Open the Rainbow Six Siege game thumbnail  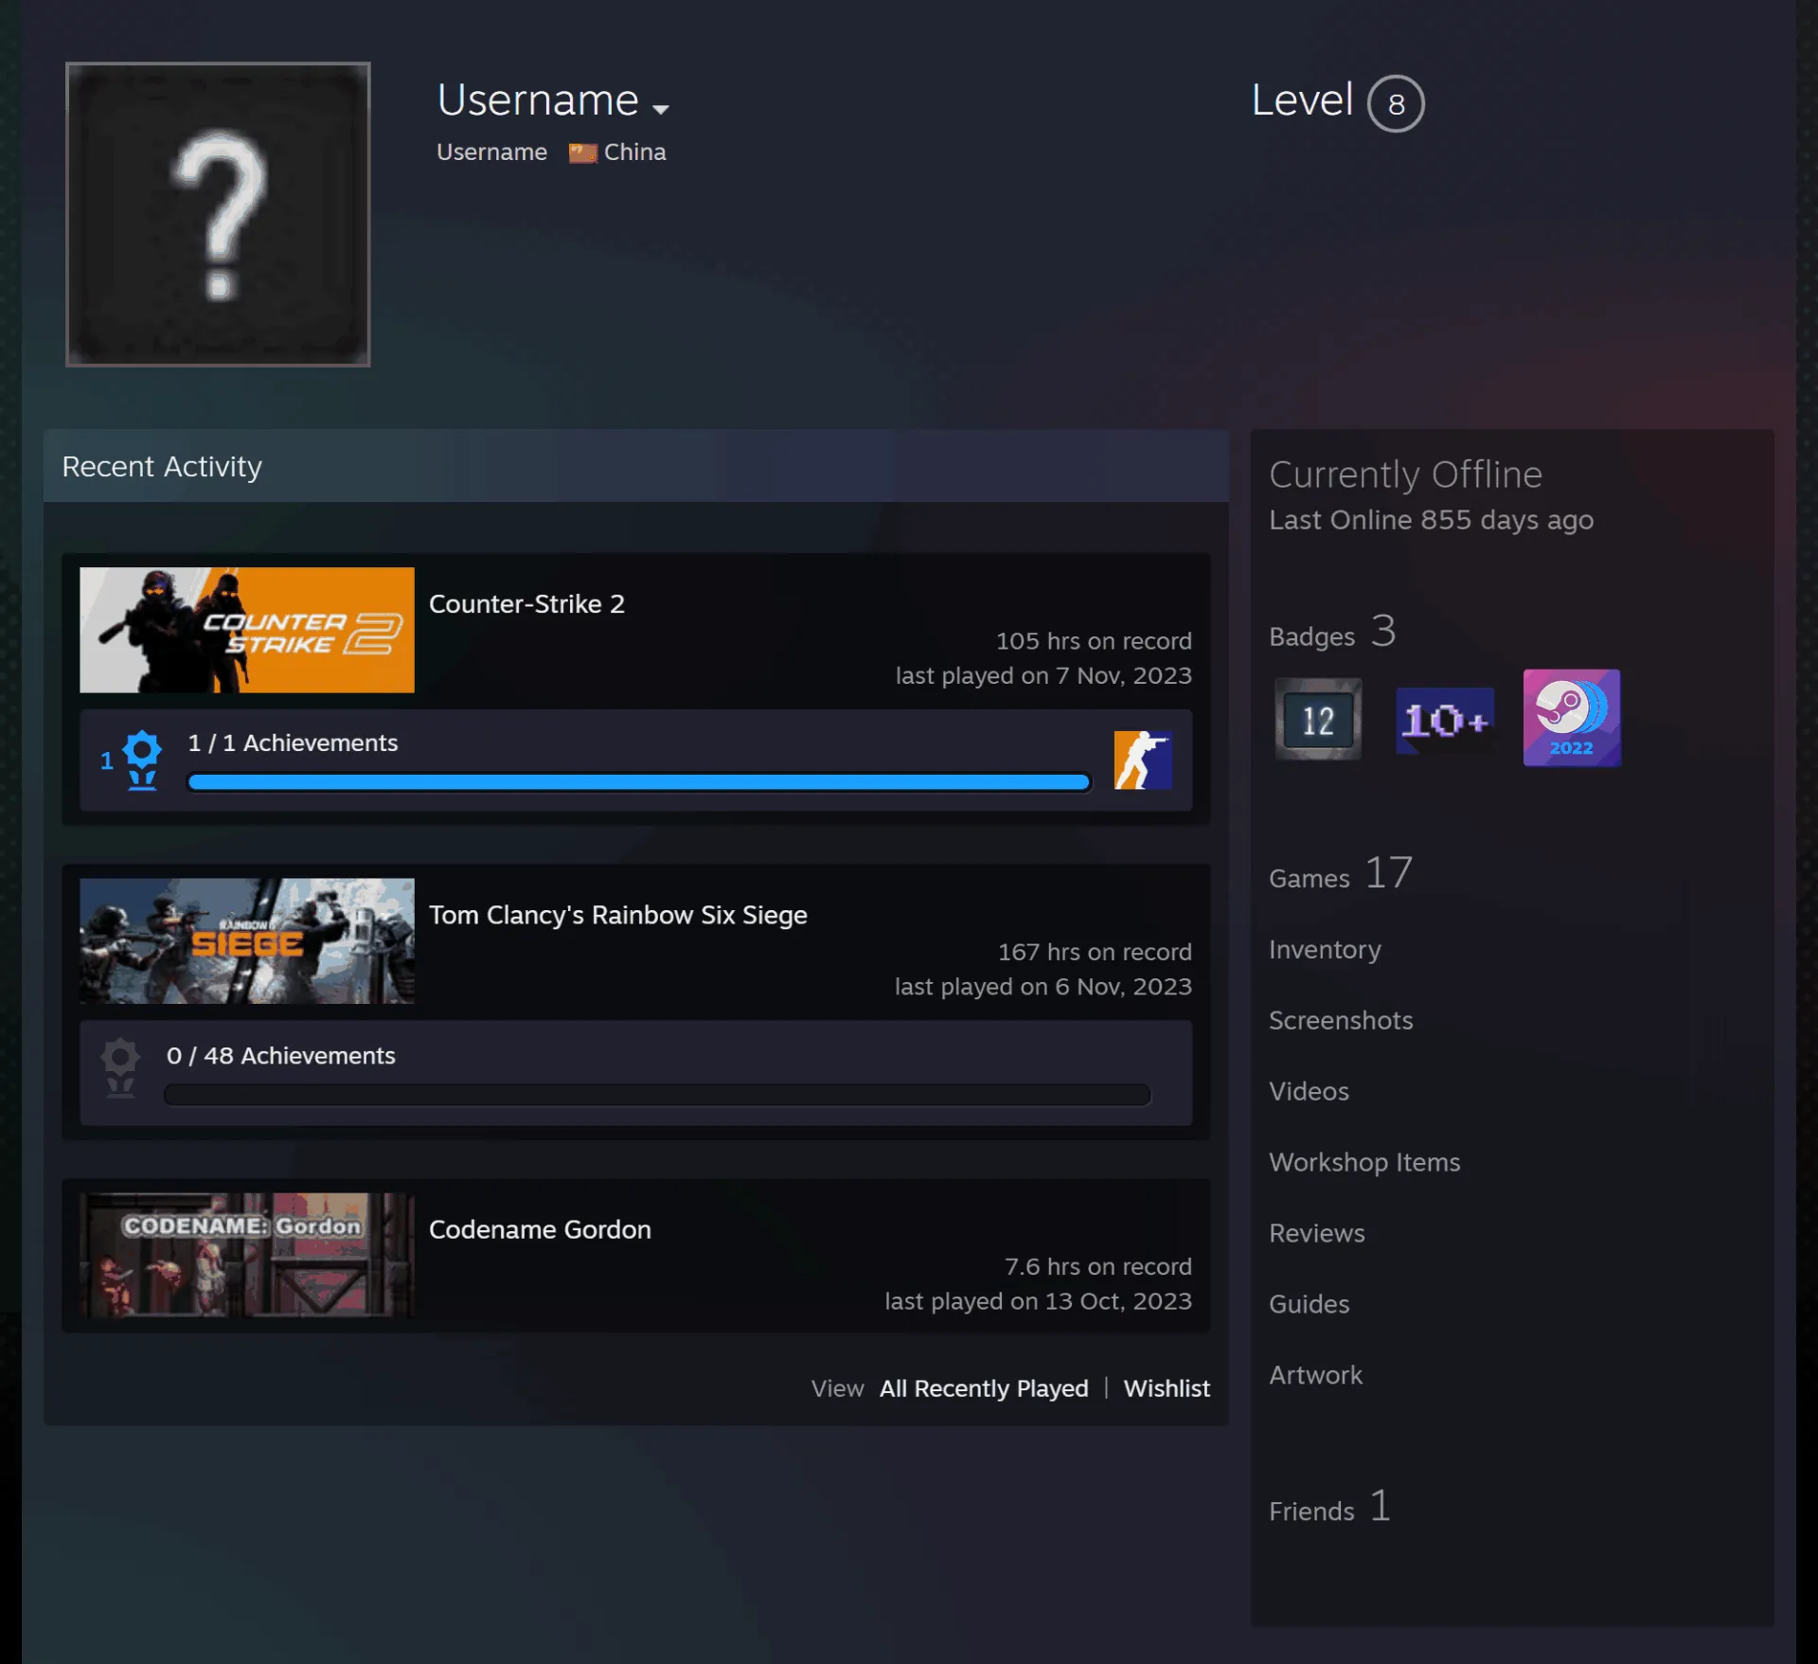click(x=247, y=940)
